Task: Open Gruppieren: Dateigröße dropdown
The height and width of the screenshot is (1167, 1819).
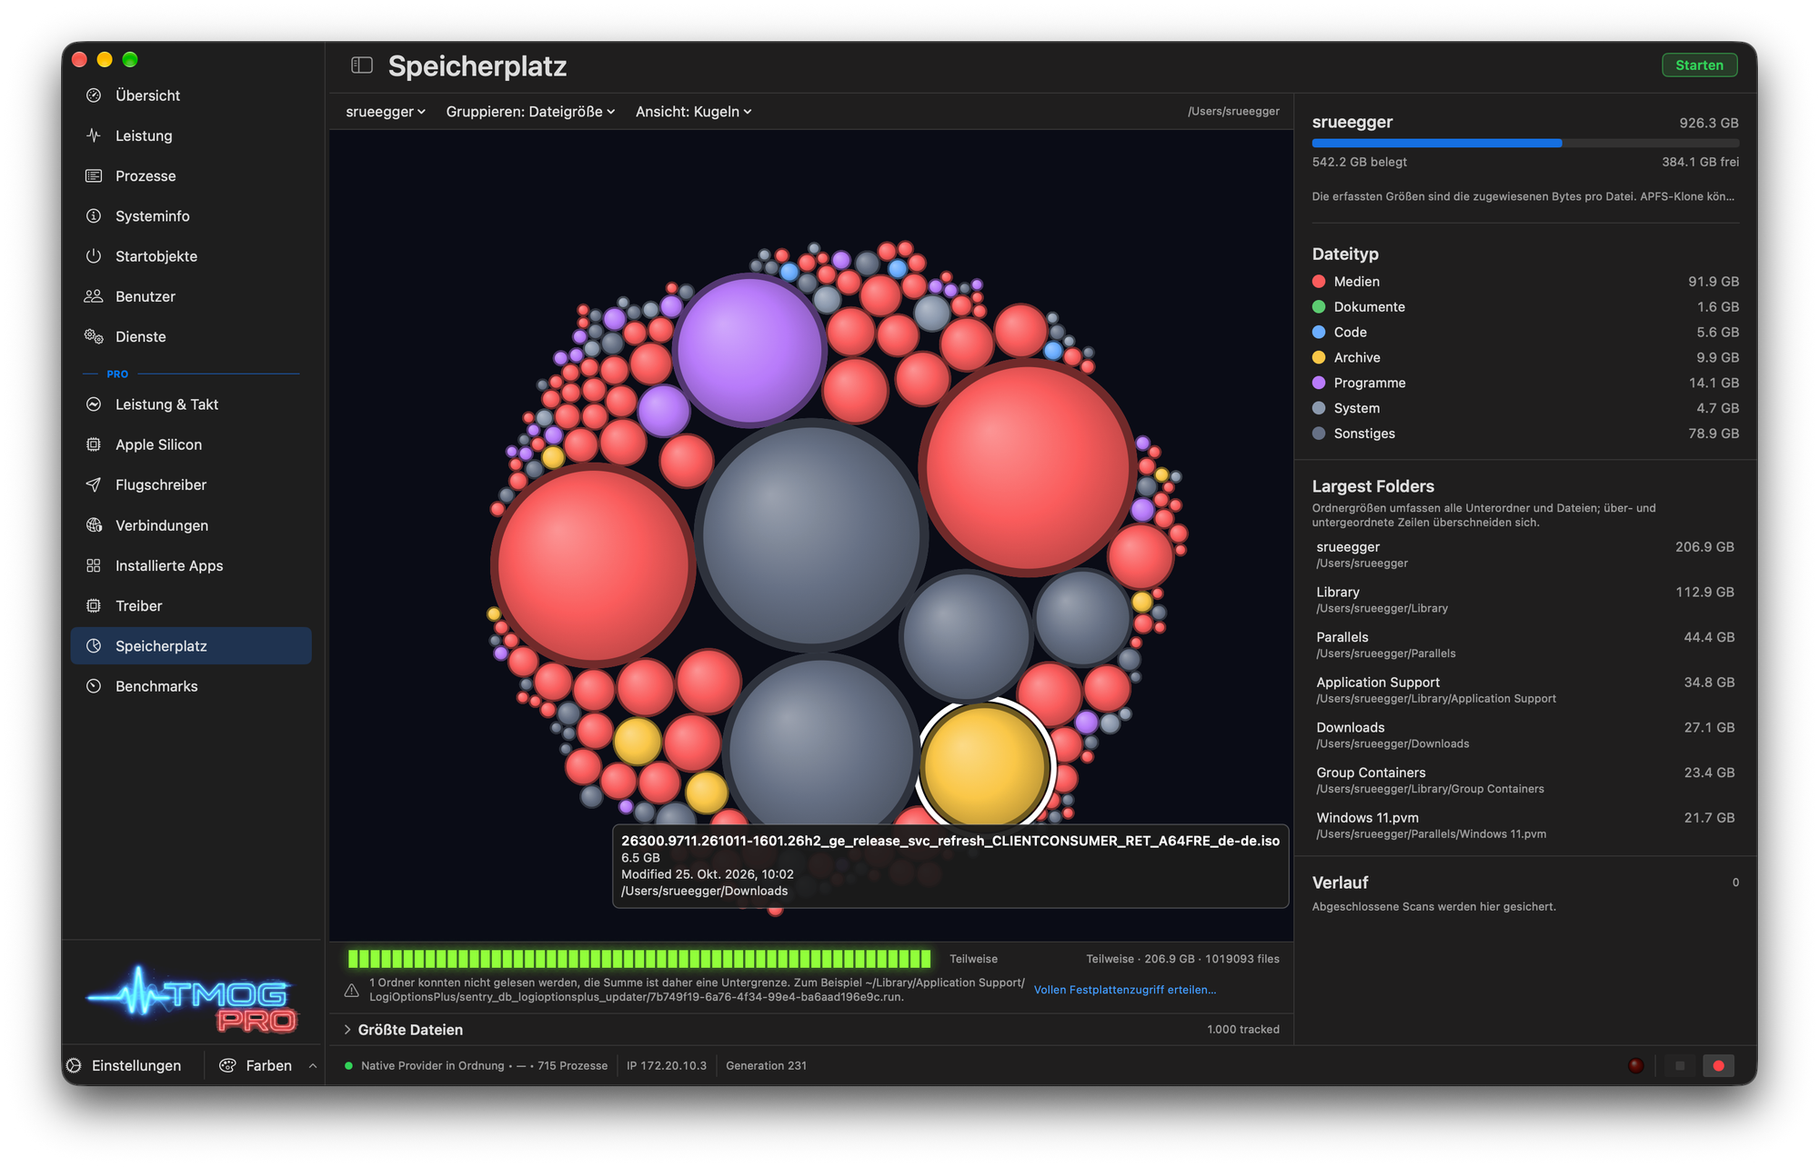Action: pos(530,112)
